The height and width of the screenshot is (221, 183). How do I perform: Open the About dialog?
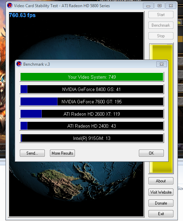[x=161, y=181]
